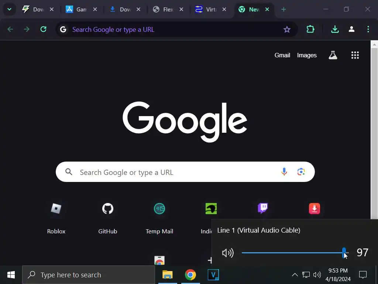Click the page scrollbar up arrow

374,44
